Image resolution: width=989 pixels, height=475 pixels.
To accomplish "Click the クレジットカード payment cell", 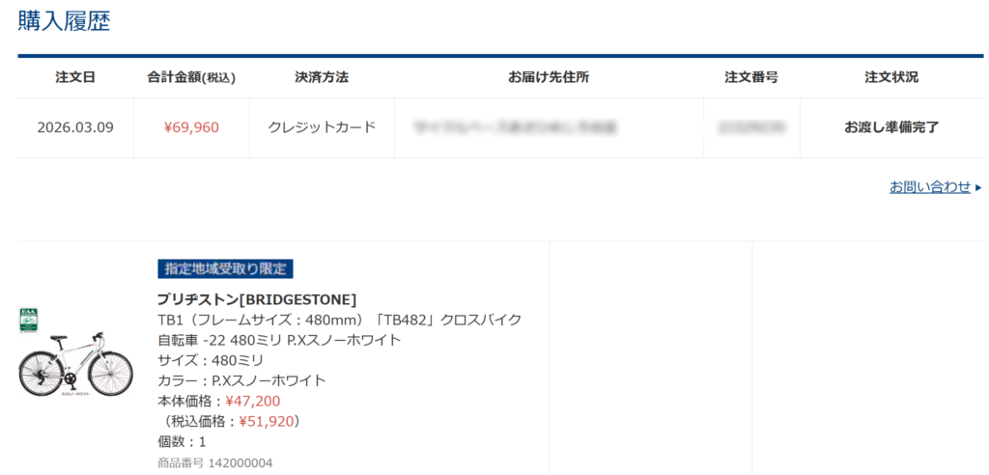I will pyautogui.click(x=322, y=127).
